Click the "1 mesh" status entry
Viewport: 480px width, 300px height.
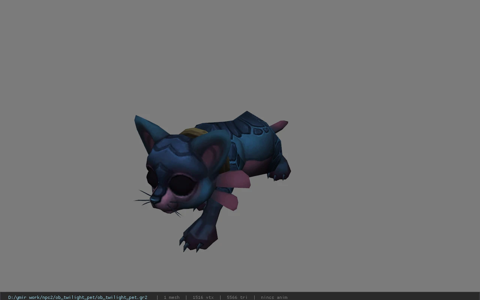coord(171,297)
